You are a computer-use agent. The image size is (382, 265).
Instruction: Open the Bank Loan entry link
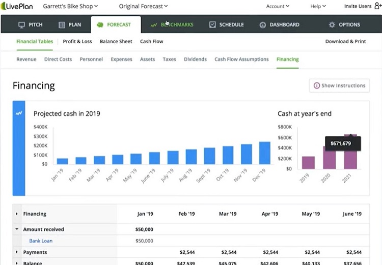tap(41, 241)
